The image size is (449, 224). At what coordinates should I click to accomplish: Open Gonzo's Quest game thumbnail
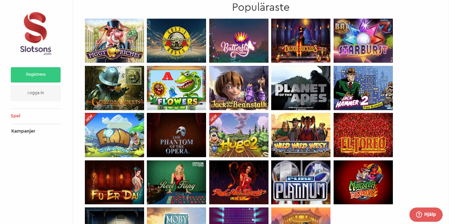click(114, 88)
